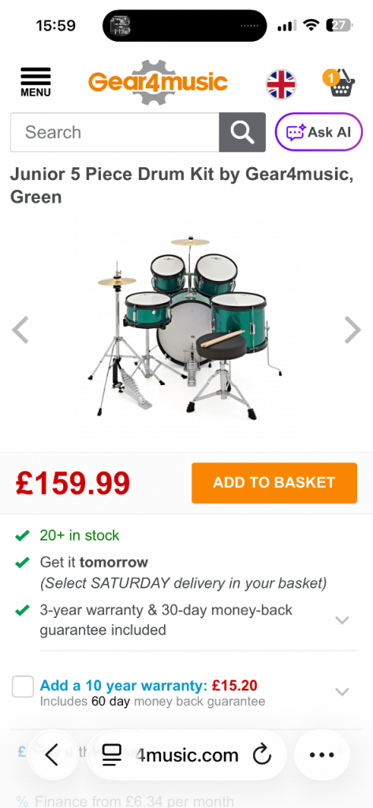The height and width of the screenshot is (808, 373).
Task: Click the ADD TO BASKET button
Action: pos(274,483)
